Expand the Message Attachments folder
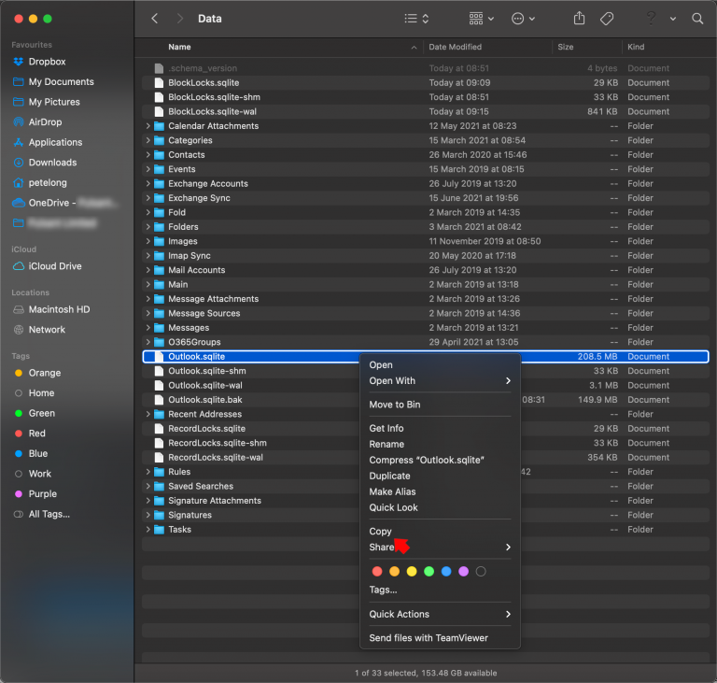This screenshot has width=717, height=683. (x=148, y=298)
